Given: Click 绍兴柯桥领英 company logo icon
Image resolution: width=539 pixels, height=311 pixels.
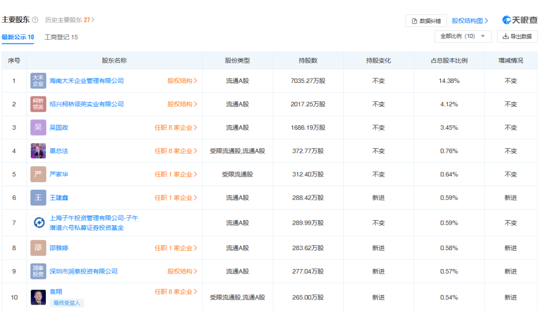Looking at the screenshot, I should [38, 104].
